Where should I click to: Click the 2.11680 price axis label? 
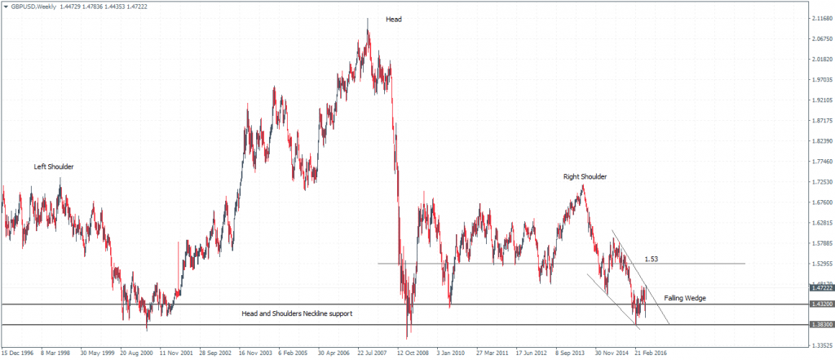[x=822, y=18]
